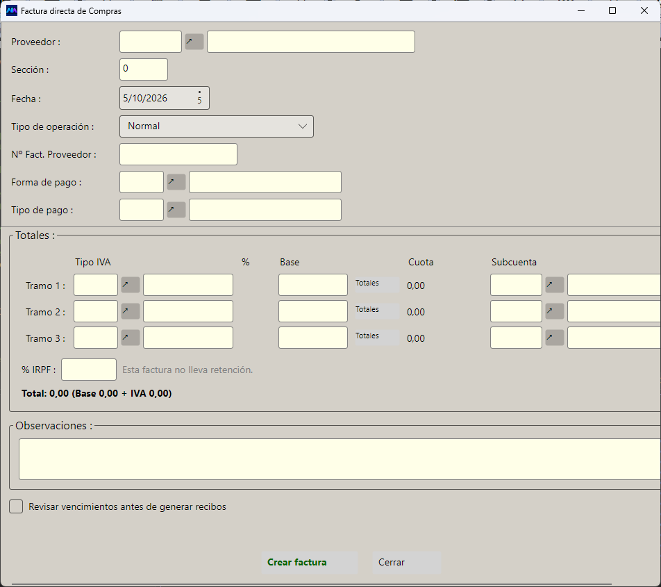Open the Fecha date picker icon
The image size is (661, 587).
coord(199,98)
